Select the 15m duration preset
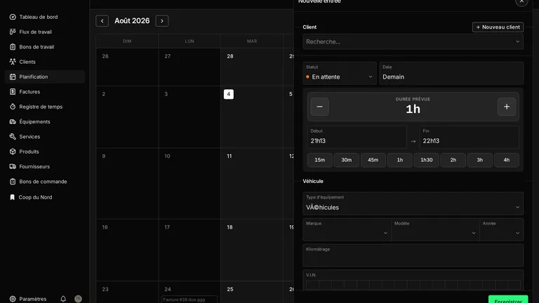 pos(320,160)
